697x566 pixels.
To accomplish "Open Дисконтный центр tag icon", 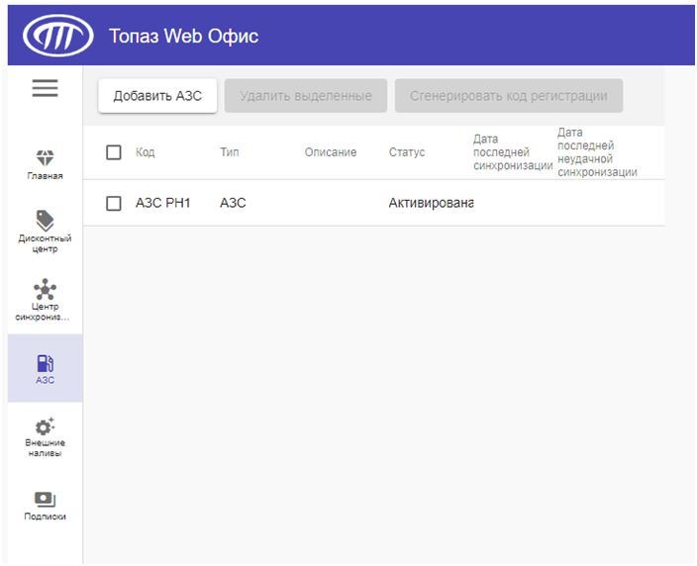I will click(x=45, y=221).
